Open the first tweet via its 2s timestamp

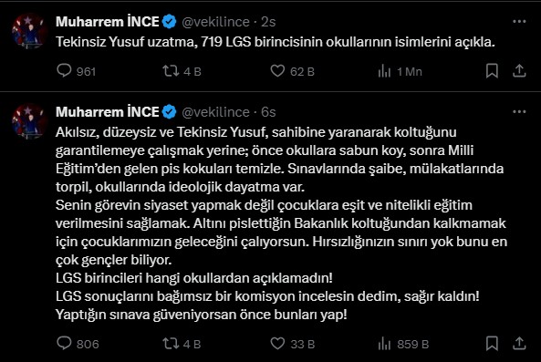coord(268,22)
